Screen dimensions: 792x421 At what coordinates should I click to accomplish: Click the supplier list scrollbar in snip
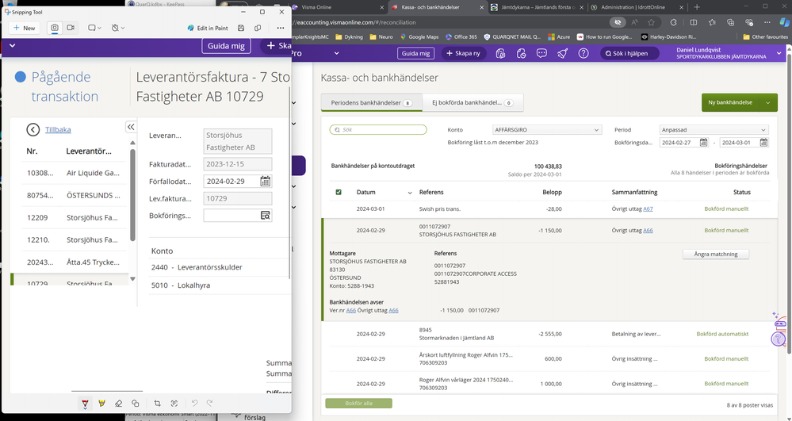tap(132, 194)
